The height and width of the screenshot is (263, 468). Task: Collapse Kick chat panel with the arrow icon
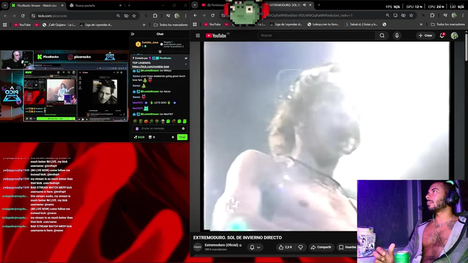coord(133,34)
